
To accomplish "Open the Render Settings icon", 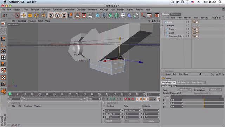I will click(x=90, y=16).
